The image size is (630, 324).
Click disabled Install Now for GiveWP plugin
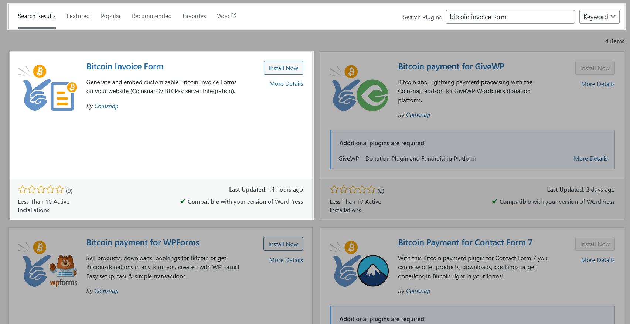pos(595,68)
